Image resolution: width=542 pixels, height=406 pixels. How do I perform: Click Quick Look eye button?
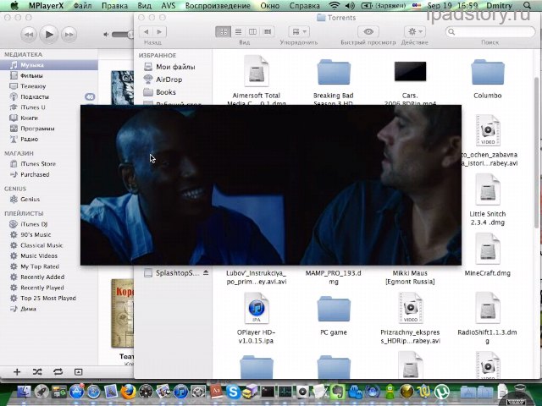[x=368, y=32]
